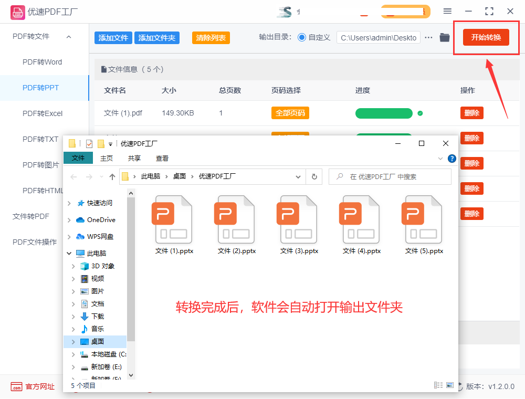The height and width of the screenshot is (399, 525).
Task: Click the Explorer properties quick-access checkmark icon
Action: tap(89, 144)
